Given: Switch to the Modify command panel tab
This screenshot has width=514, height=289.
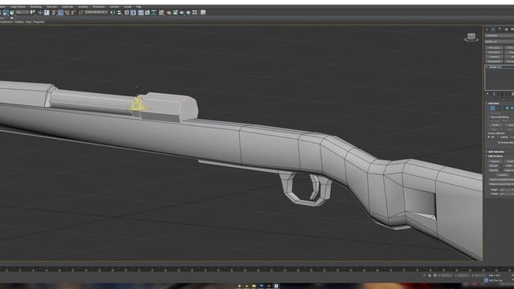Looking at the screenshot, I should point(493,29).
